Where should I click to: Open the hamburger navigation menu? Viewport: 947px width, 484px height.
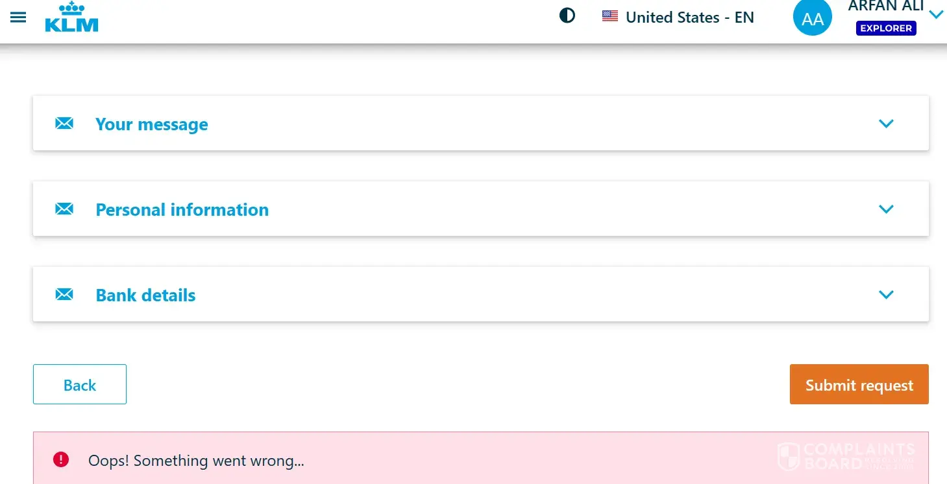point(18,17)
